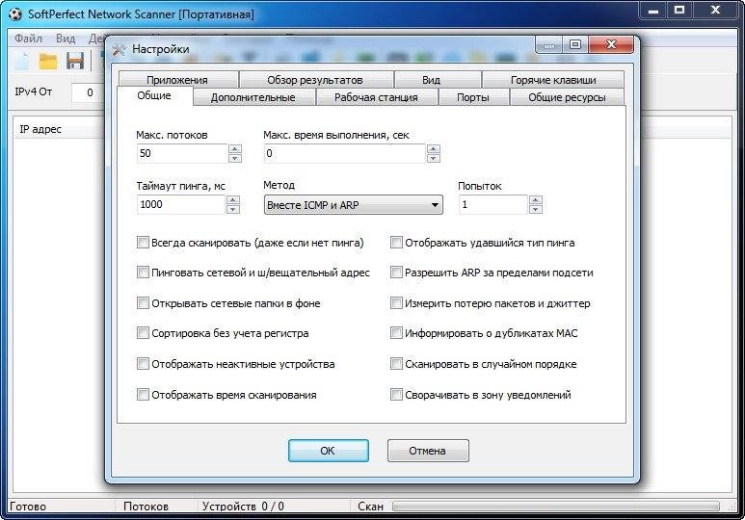Check 'Сворачивать в зону уведомлений'
Viewport: 745px width, 520px height.
(x=396, y=395)
